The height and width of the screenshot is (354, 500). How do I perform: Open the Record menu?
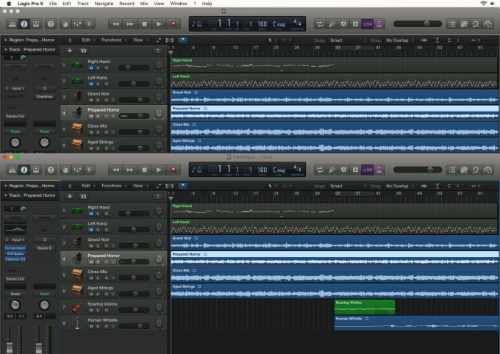(126, 4)
